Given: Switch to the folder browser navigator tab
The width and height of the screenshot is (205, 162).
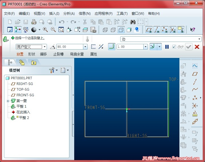Looking at the screenshot, I should coord(22,62).
